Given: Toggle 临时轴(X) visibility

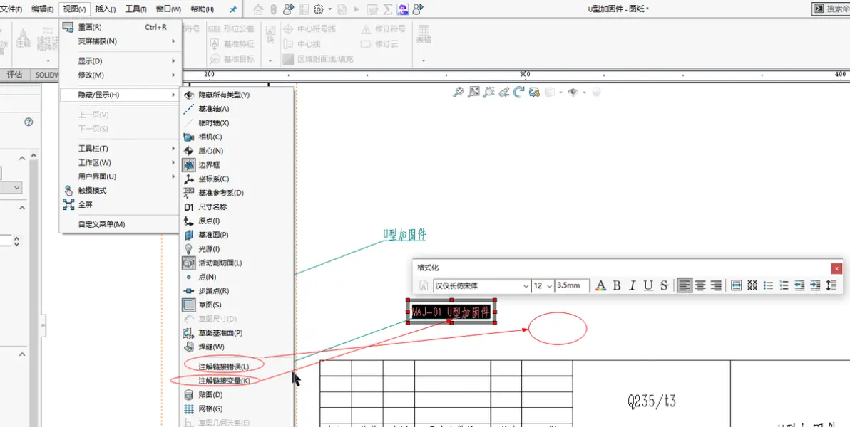Looking at the screenshot, I should point(237,123).
